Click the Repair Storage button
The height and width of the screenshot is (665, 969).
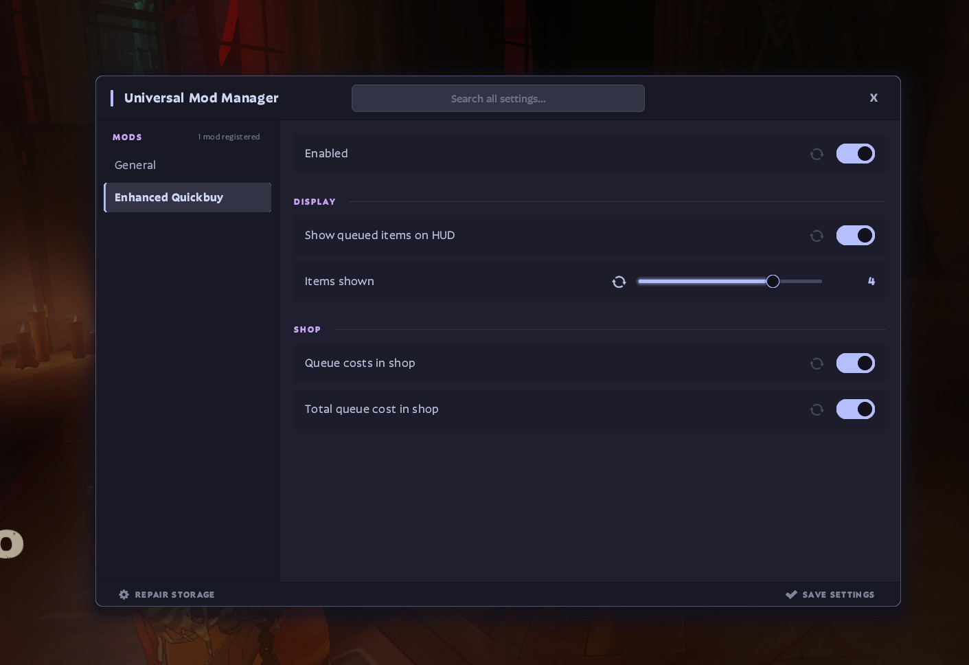166,594
